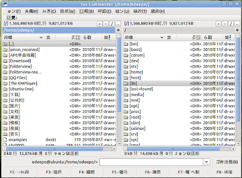The height and width of the screenshot is (178, 242).
Task: Click the button labeled (R) beside command line
Action: [x=227, y=162]
